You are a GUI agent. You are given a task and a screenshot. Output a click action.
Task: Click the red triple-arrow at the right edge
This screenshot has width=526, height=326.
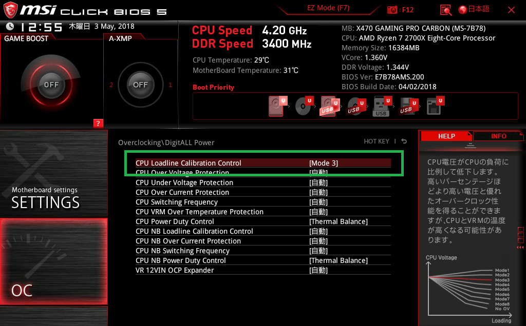coord(520,248)
